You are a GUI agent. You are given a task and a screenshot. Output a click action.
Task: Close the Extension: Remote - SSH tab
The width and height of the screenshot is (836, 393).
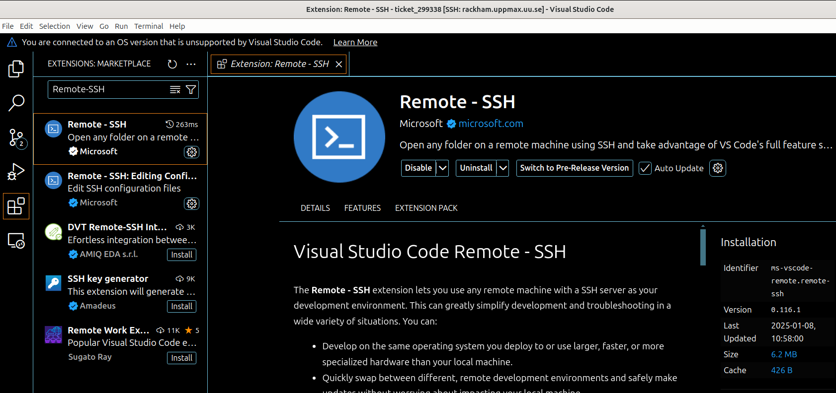[338, 64]
